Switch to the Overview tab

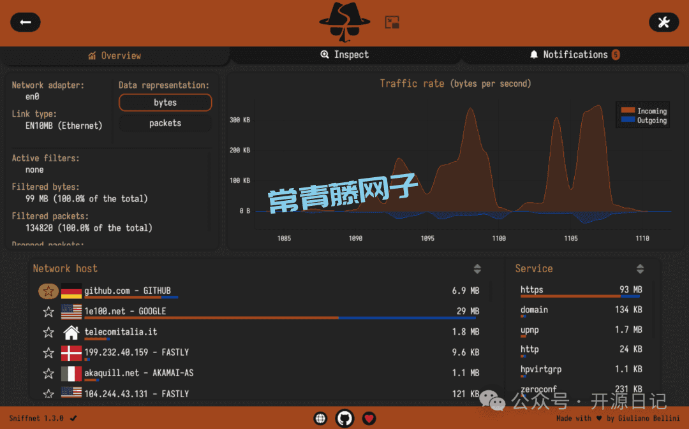[x=115, y=55]
